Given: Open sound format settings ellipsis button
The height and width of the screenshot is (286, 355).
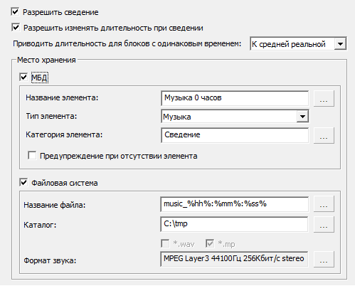Looking at the screenshot, I should pyautogui.click(x=324, y=259).
